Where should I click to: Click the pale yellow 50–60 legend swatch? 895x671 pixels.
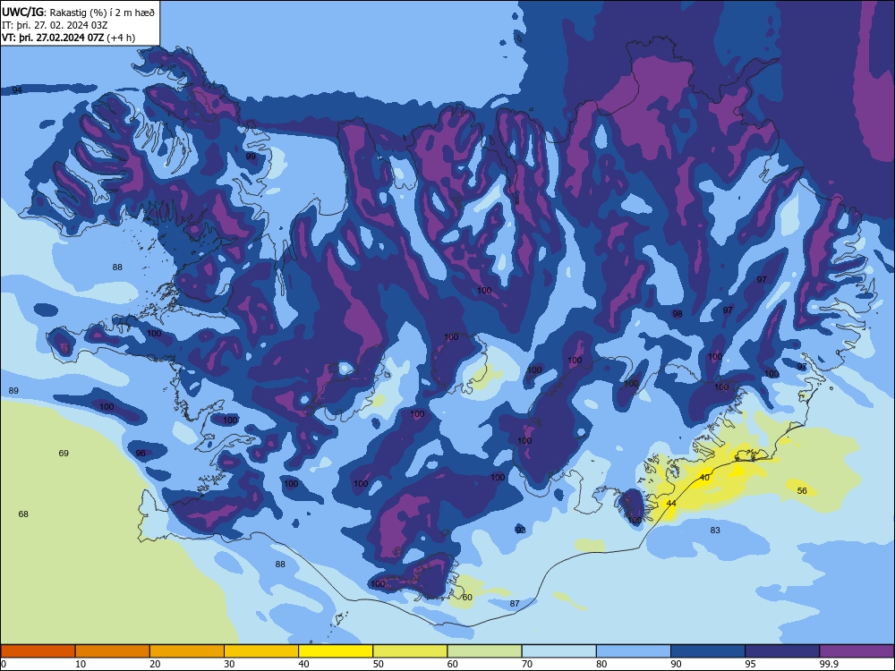click(410, 651)
